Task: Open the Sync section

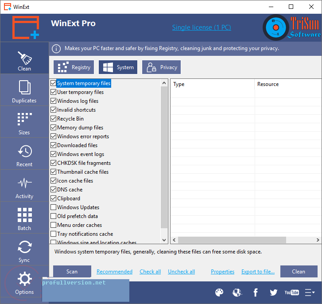Action: [24, 249]
